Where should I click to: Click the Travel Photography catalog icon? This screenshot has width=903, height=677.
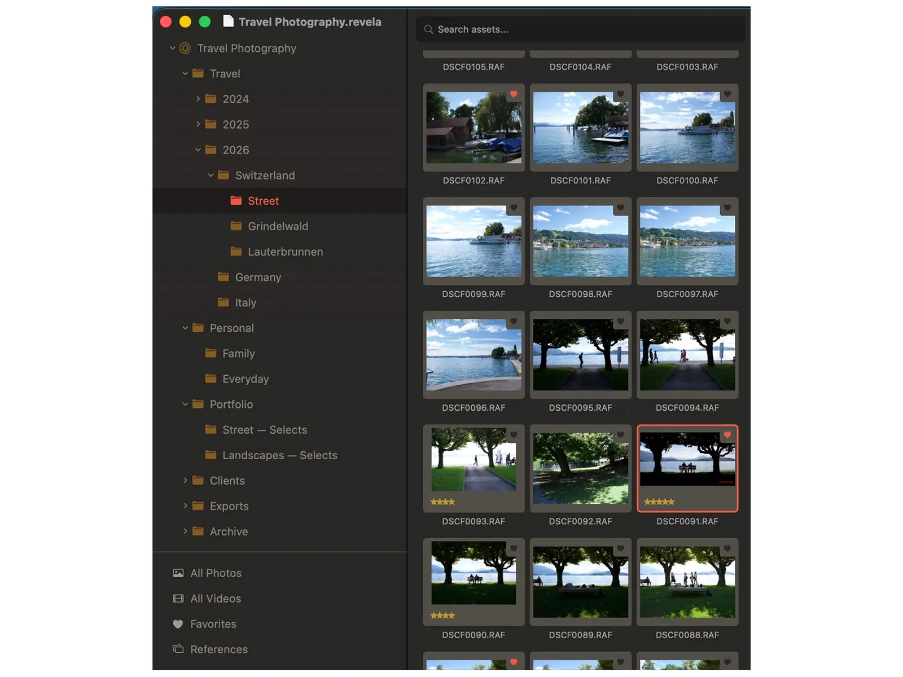click(185, 49)
